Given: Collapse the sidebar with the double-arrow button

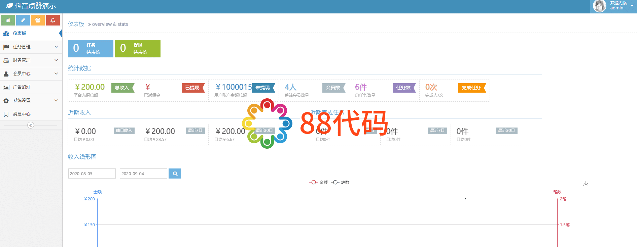Looking at the screenshot, I should point(31,125).
